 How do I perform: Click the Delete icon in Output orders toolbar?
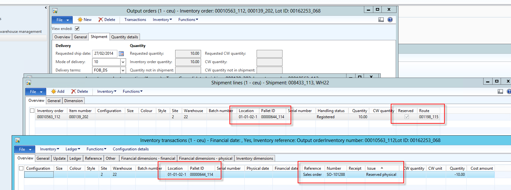pyautogui.click(x=101, y=20)
